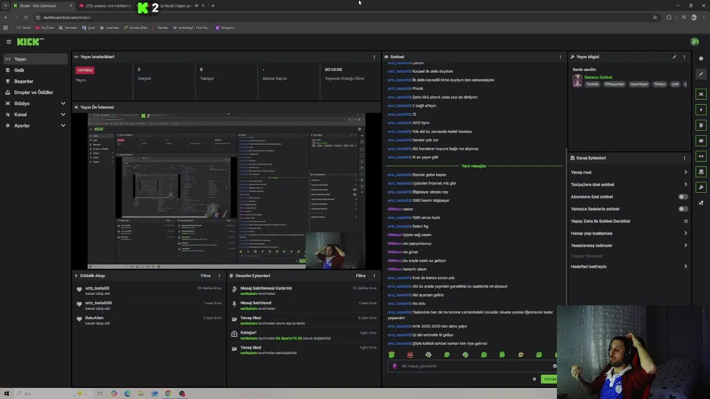Screen dimensions: 710x399
Task: Open three-dot menu of Kanal Eylemleri panel
Action: 684,158
